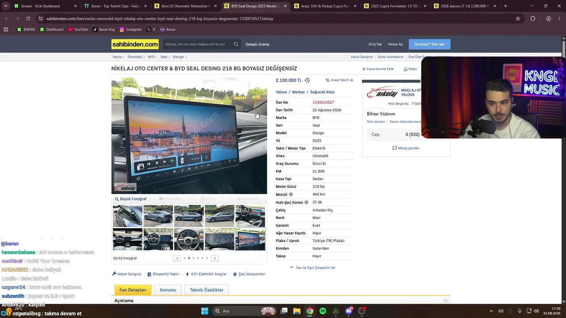Show hidden system tray icons
This screenshot has height=318, width=566.
(x=491, y=311)
